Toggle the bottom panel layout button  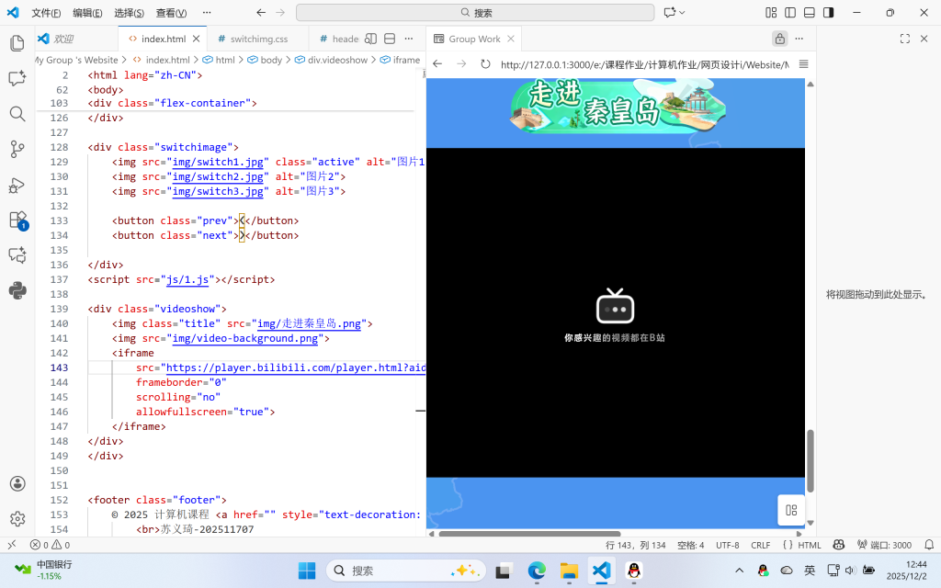pyautogui.click(x=809, y=13)
